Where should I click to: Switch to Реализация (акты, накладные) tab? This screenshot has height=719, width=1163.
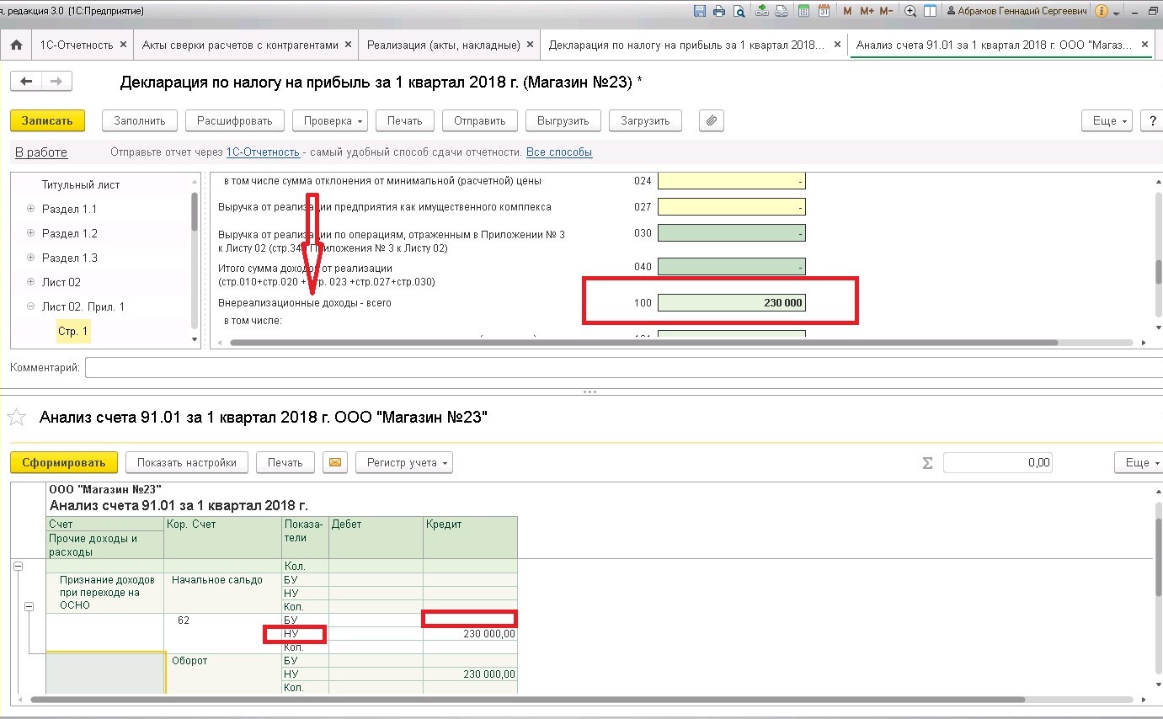(442, 45)
